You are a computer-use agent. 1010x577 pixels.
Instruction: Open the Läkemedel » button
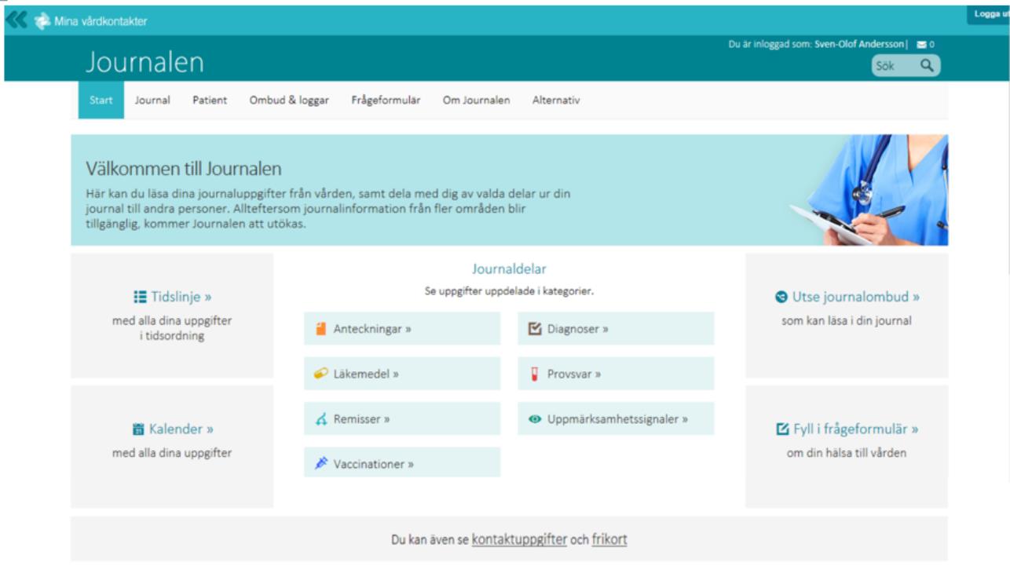[x=402, y=374]
